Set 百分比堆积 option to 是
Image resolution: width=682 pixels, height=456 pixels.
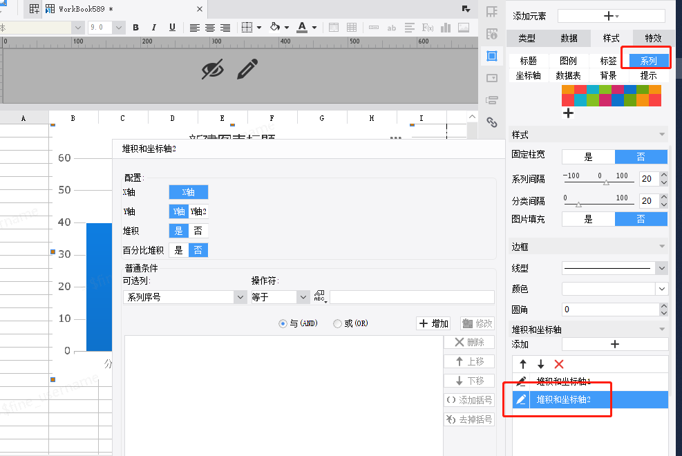(179, 250)
